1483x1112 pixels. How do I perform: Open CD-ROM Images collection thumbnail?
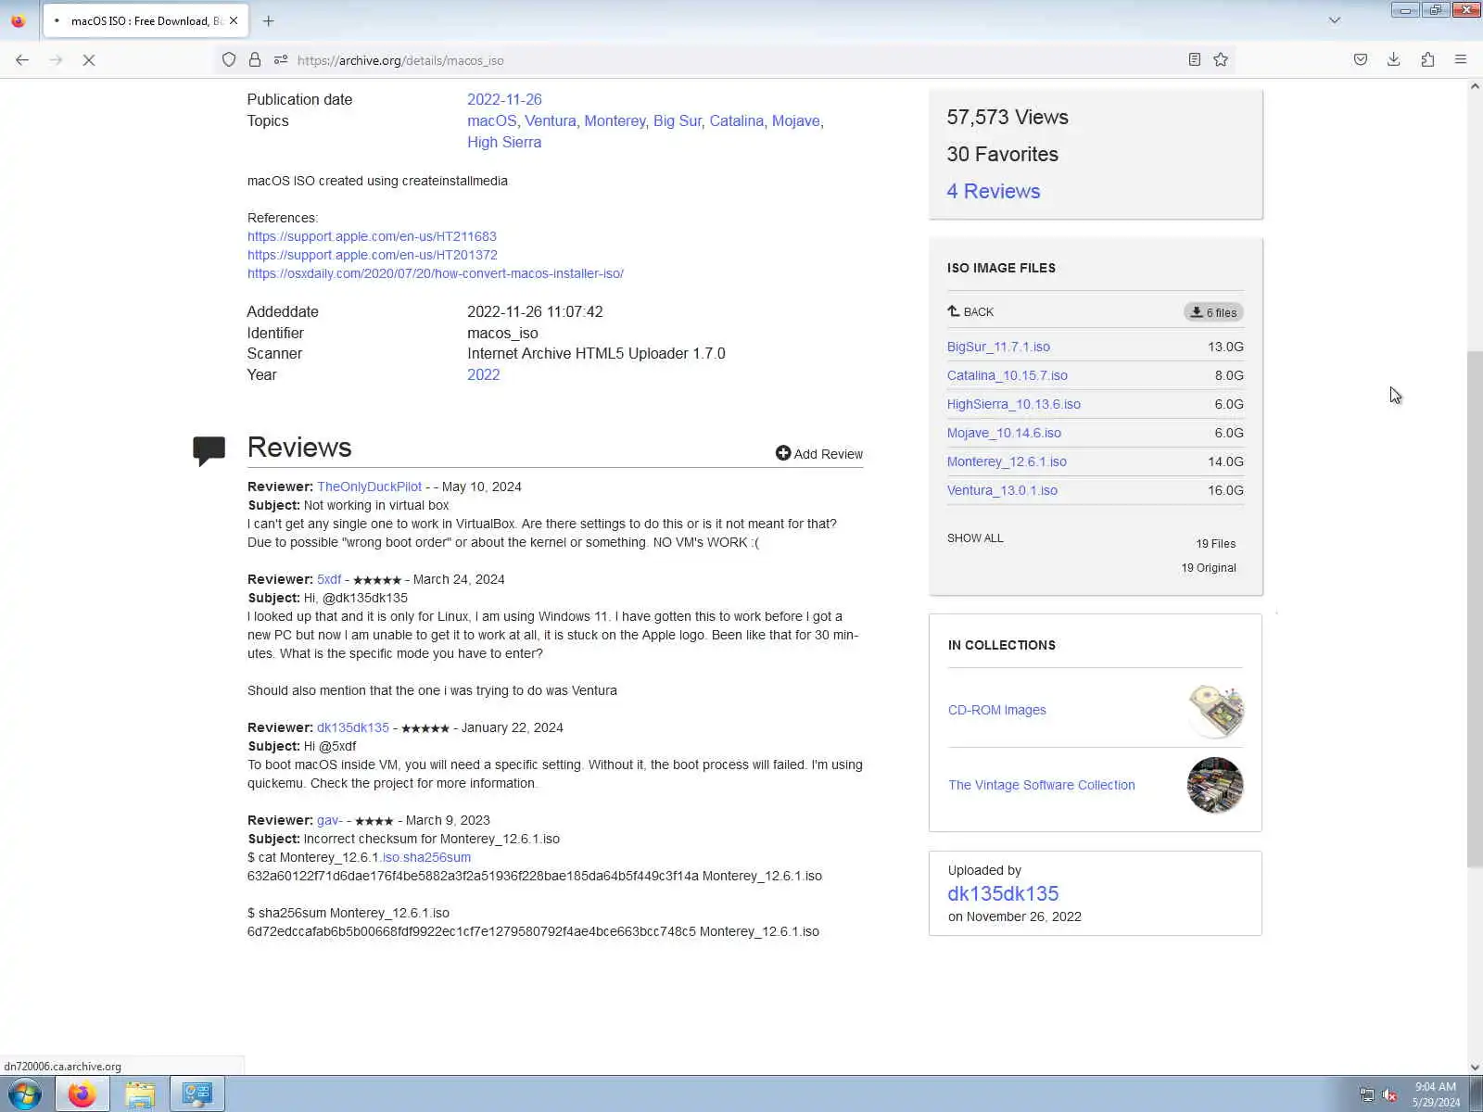(x=1215, y=711)
